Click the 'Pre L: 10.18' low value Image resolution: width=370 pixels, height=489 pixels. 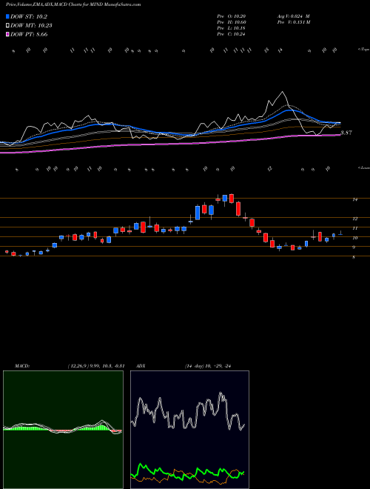(x=231, y=28)
